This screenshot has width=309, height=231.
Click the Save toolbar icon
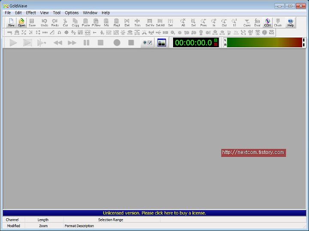tap(32, 22)
